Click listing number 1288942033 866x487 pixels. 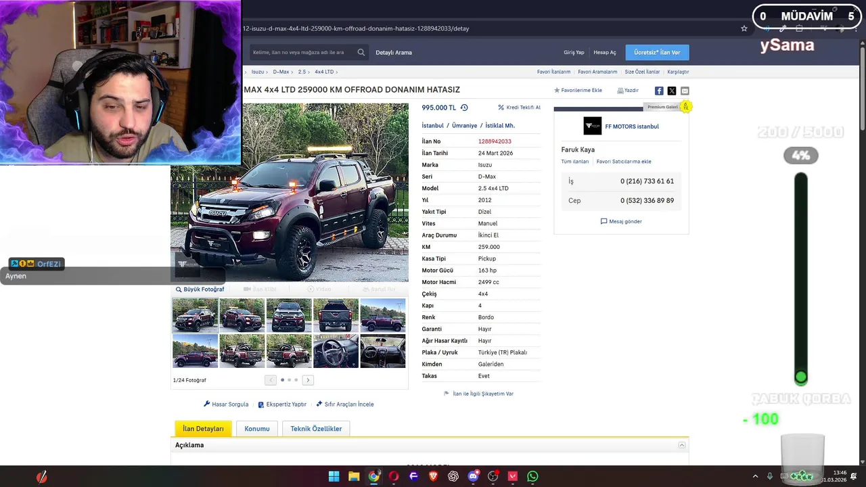click(x=495, y=141)
